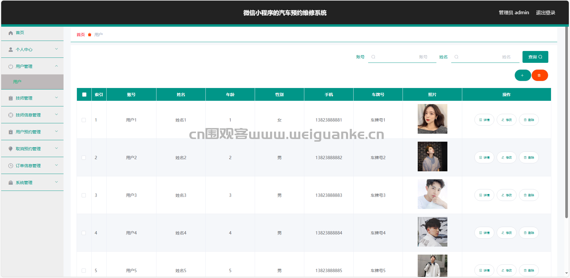Expand the 取消预约管理 chevron
Screen dimensions: 570x278
(x=56, y=148)
